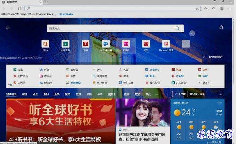Switch to 娱乐 feed tab
236x144 pixels.
click(x=35, y=94)
